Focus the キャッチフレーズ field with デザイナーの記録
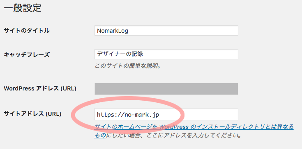Viewport: 302px width, 149px height. [166, 54]
